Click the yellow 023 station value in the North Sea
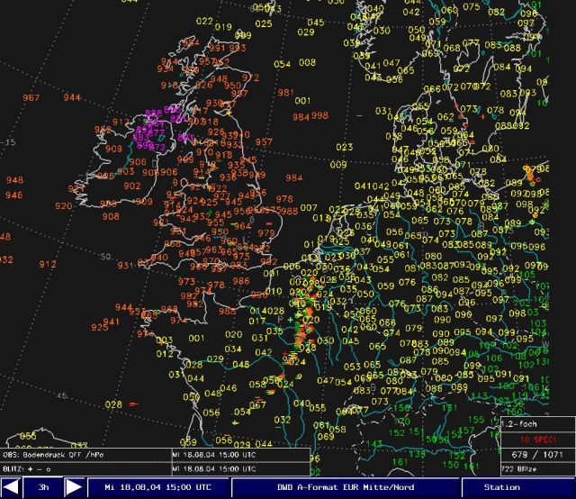 click(345, 147)
